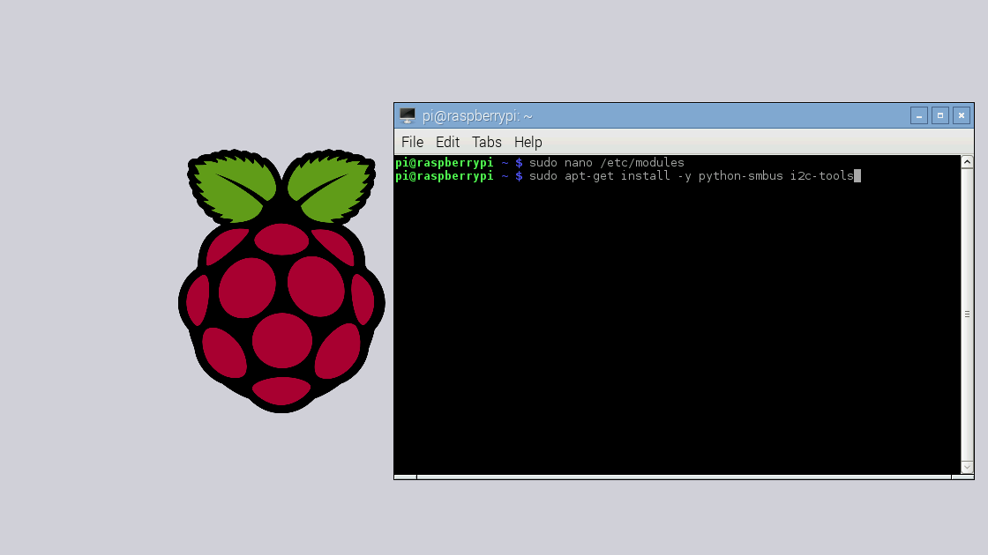The image size is (988, 555).
Task: Open the File menu
Action: pyautogui.click(x=412, y=142)
